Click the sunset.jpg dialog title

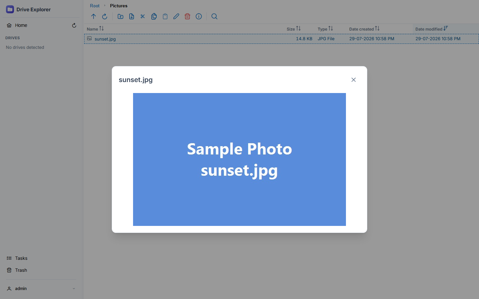[136, 80]
